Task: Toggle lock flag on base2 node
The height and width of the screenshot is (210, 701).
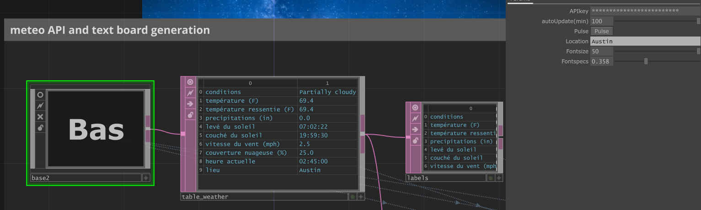Action: click(x=40, y=128)
